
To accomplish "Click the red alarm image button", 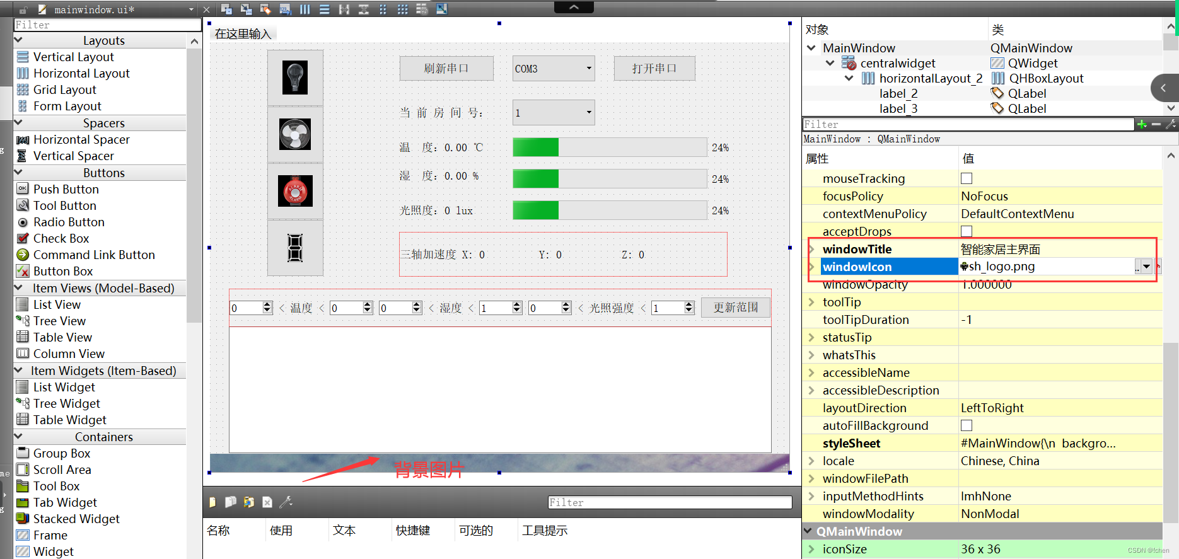I will [x=295, y=191].
